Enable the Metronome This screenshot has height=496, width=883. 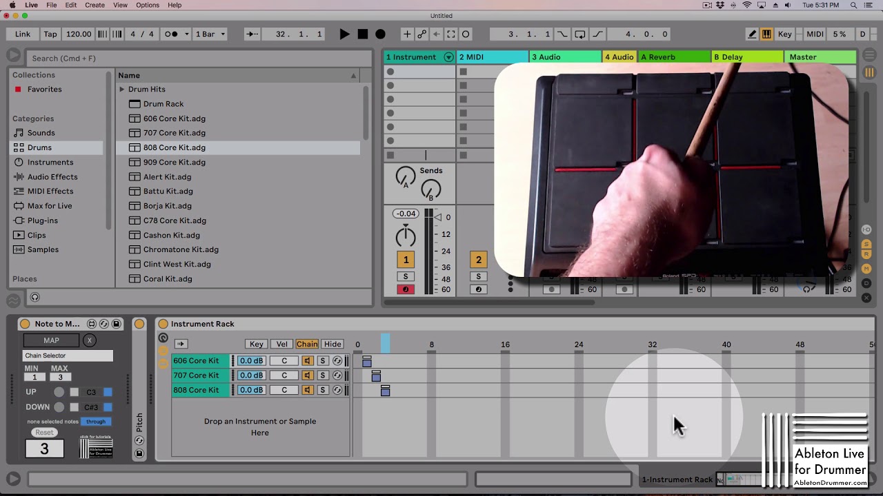pyautogui.click(x=172, y=34)
